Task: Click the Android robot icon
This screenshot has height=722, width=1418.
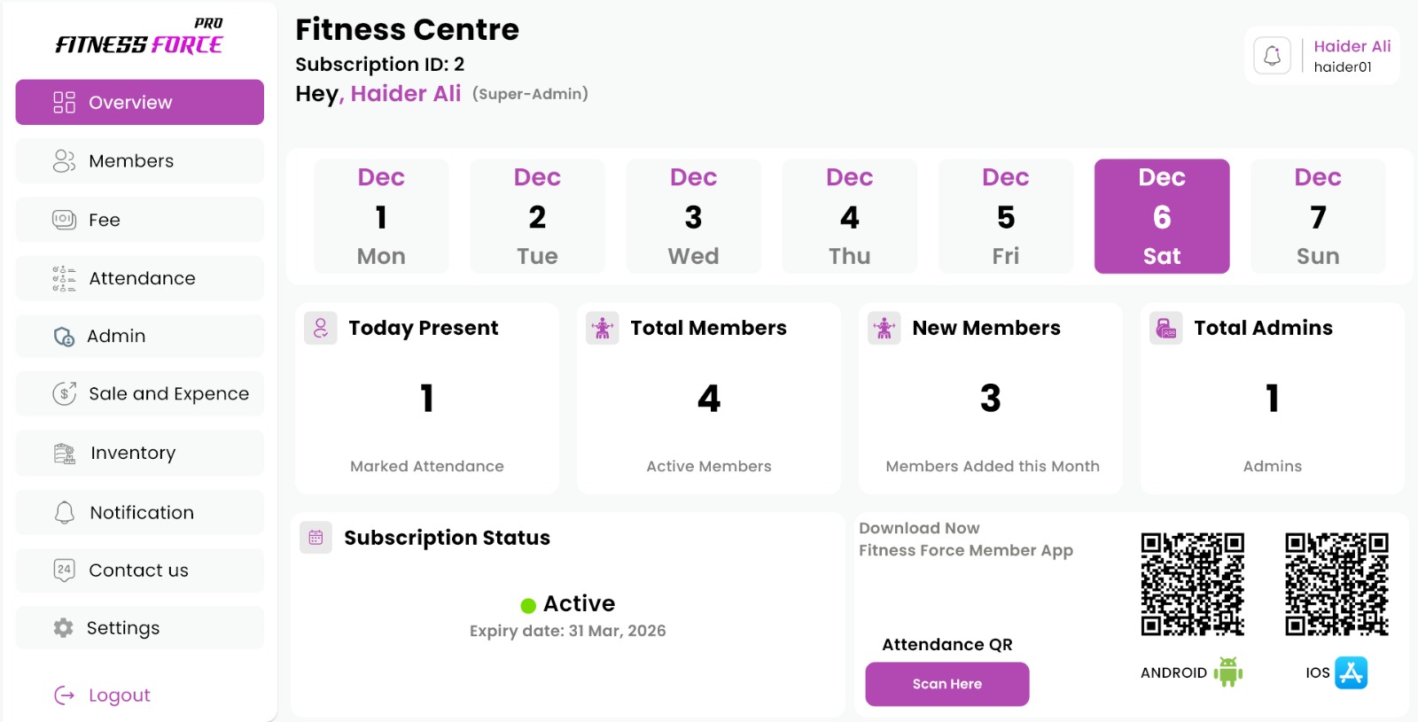Action: [1227, 672]
